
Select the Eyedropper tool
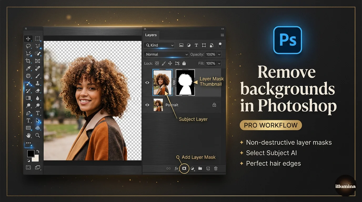pos(28,68)
